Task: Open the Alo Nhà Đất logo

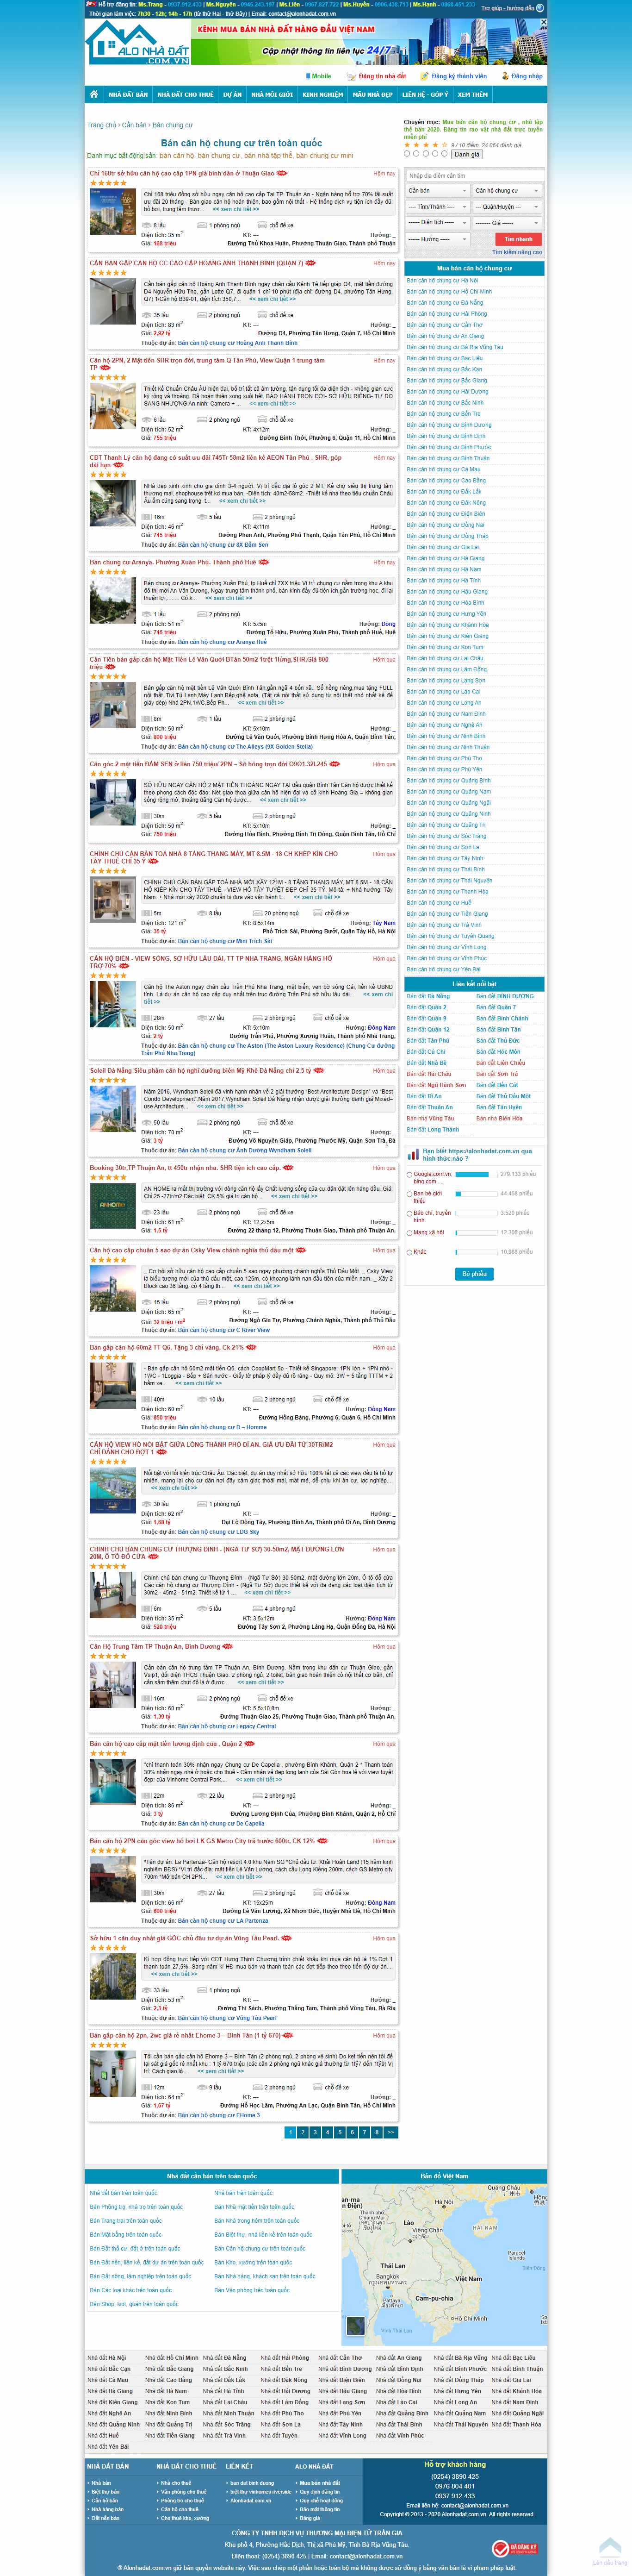Action: pos(138,43)
